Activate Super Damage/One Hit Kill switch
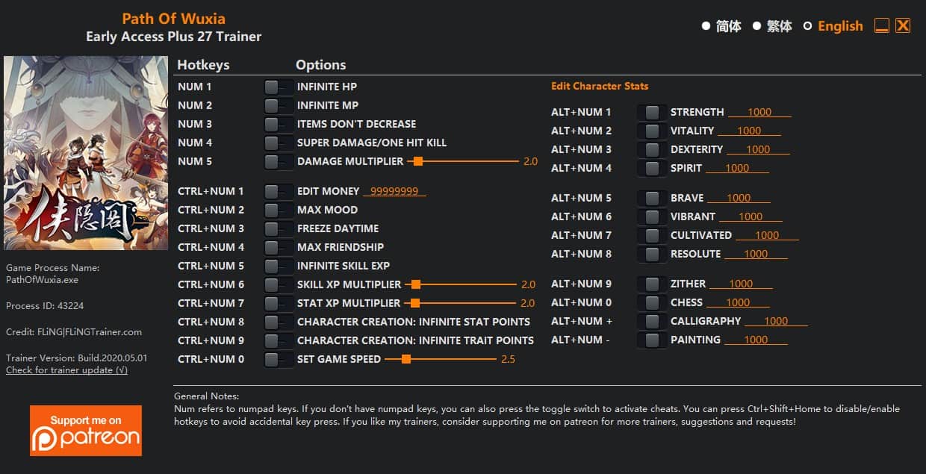 (279, 143)
